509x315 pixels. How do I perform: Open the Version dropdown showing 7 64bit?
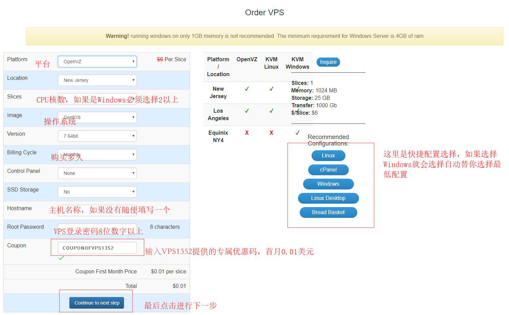(97, 136)
